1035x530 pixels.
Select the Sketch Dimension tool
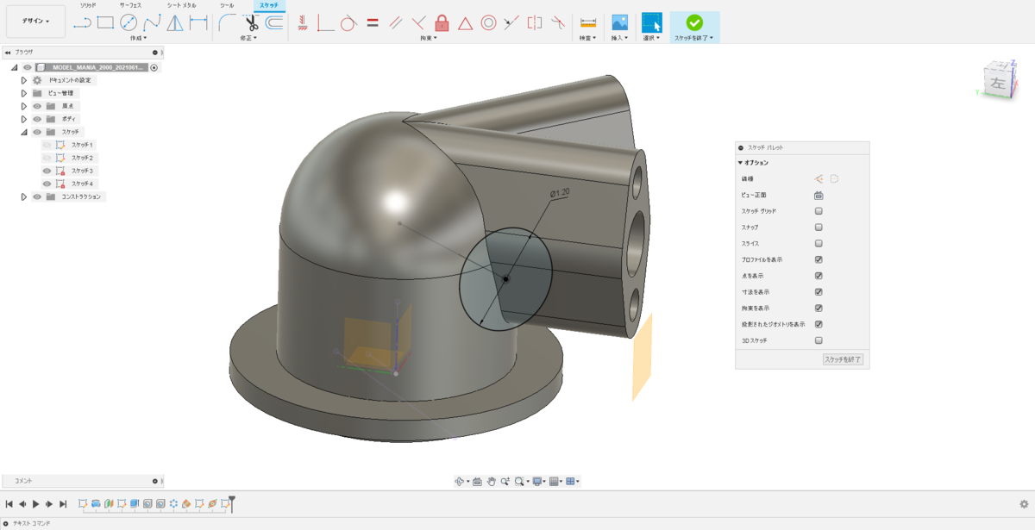click(198, 23)
